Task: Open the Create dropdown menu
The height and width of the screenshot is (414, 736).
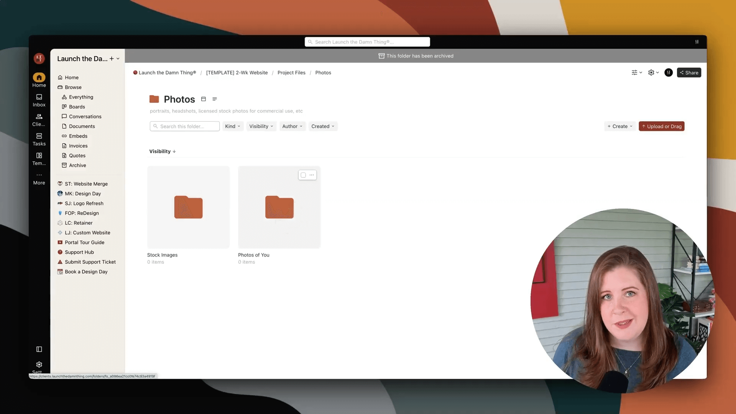Action: point(620,127)
